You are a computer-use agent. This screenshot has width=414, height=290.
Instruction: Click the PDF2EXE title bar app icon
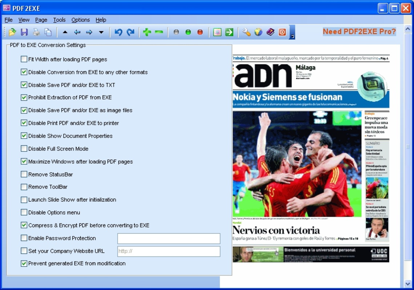pyautogui.click(x=6, y=8)
